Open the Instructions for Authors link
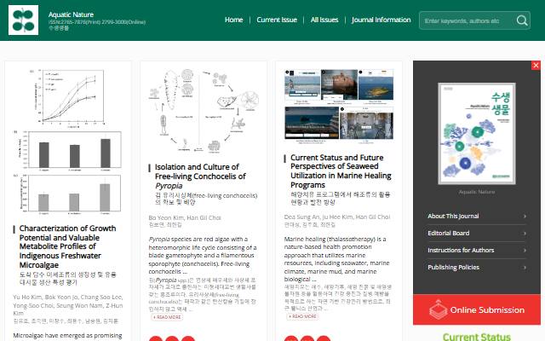 click(461, 250)
